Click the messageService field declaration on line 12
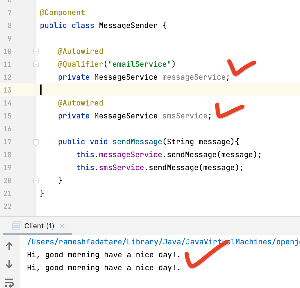Screen dimensions: 300x288 pyautogui.click(x=194, y=77)
